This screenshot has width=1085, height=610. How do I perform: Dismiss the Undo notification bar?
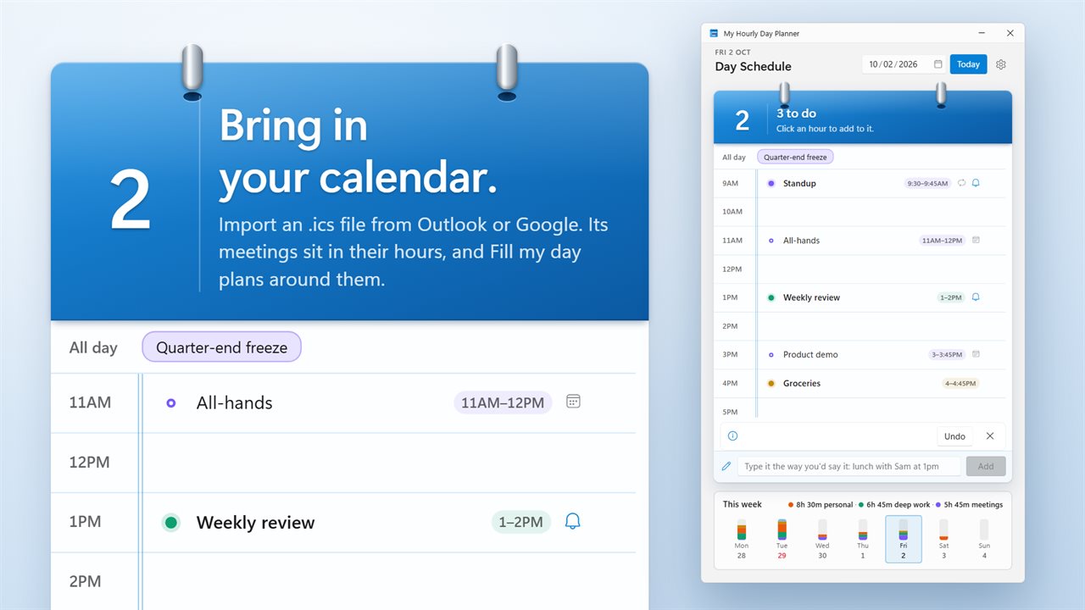[990, 436]
